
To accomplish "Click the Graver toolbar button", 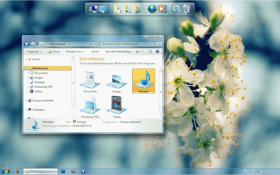I will [x=95, y=52].
